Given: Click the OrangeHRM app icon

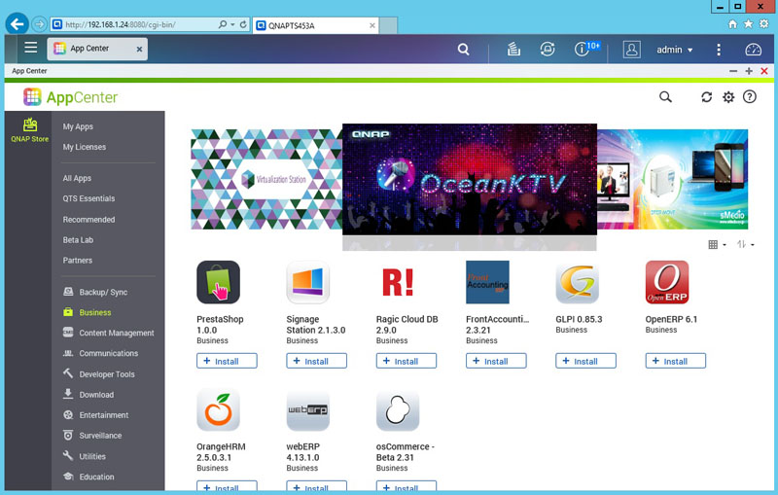Looking at the screenshot, I should click(x=218, y=409).
